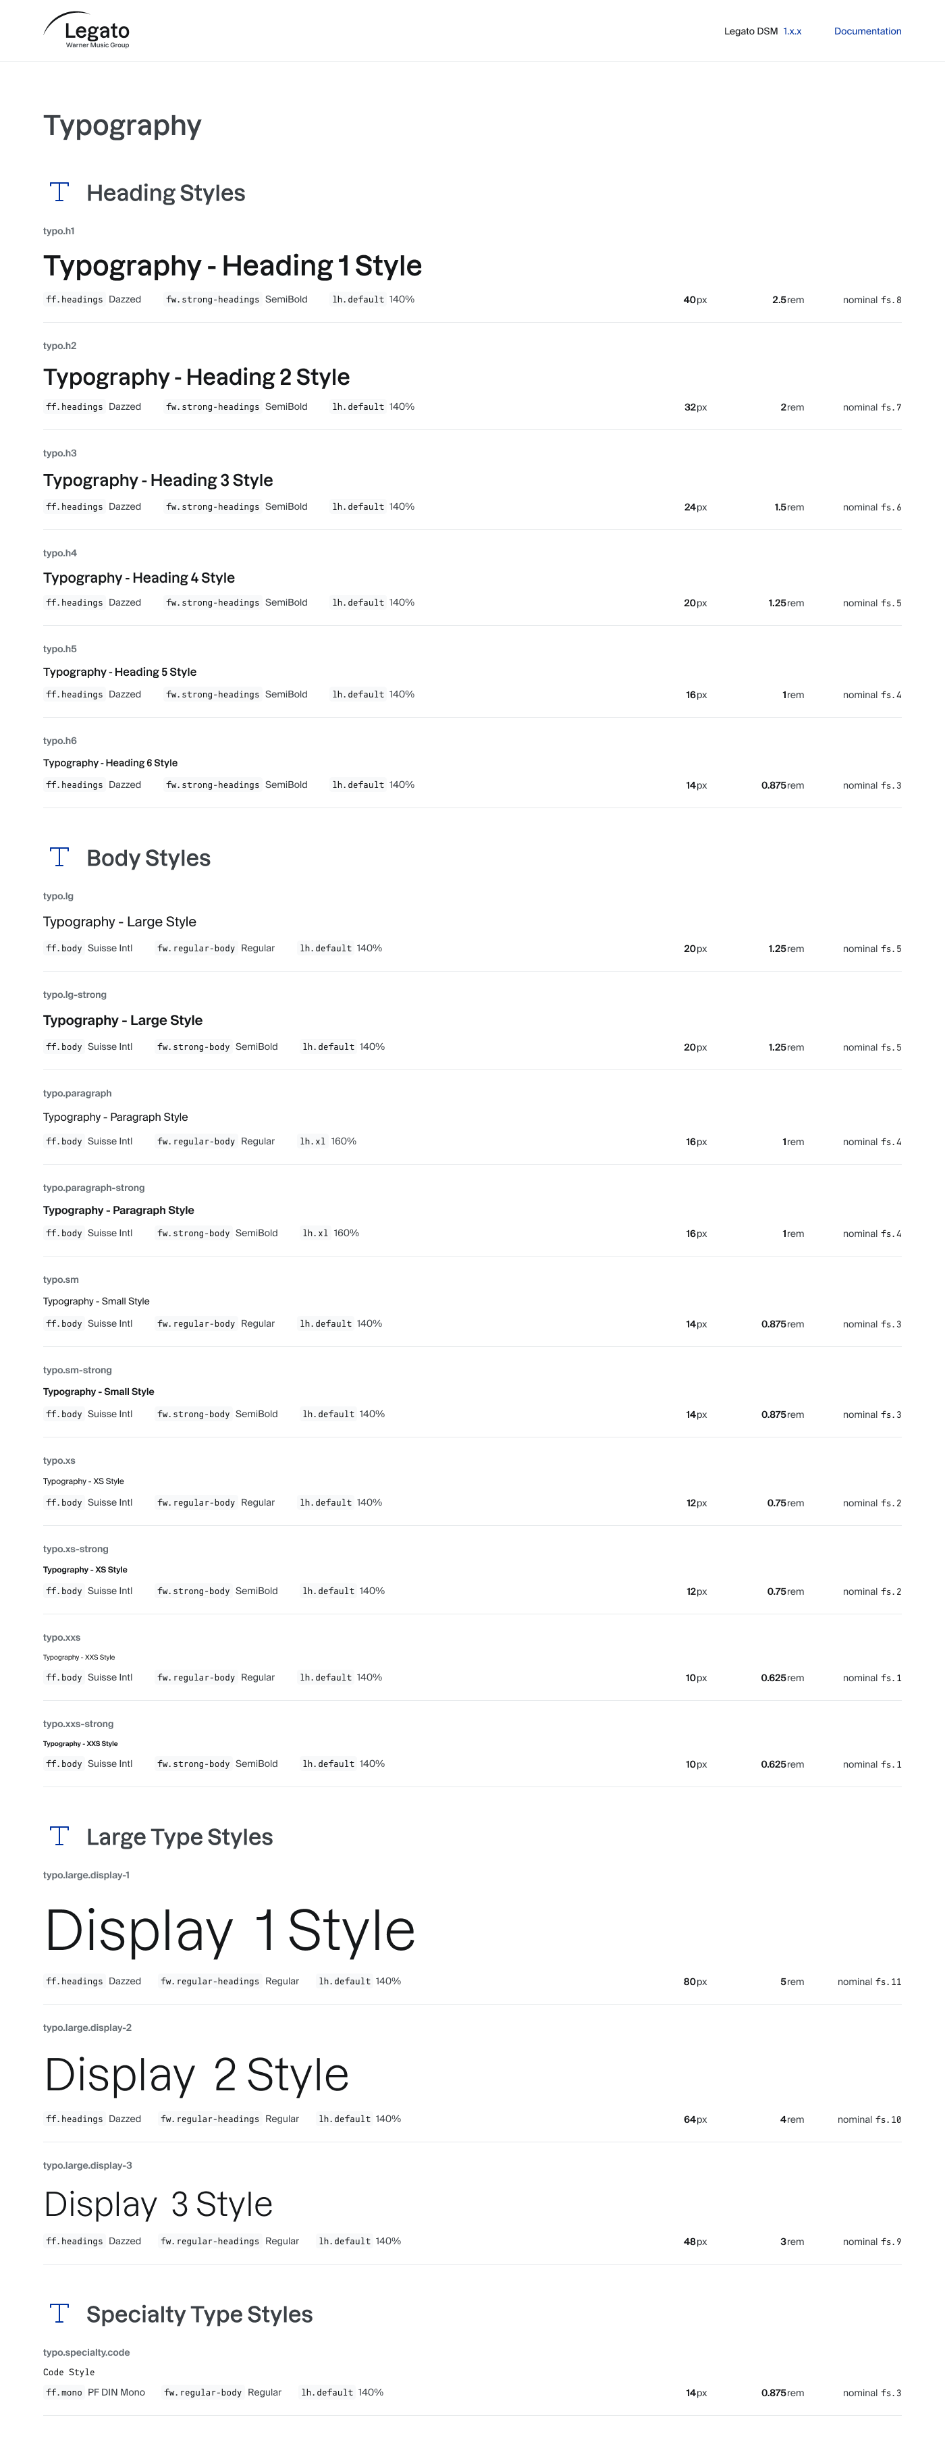Open the Documentation link
945x2459 pixels.
pyautogui.click(x=867, y=32)
